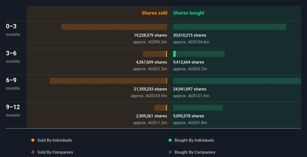Screen dimensions: 307x157
Task: Click the 6–9 months orange sold bar
Action: pyautogui.click(x=108, y=81)
